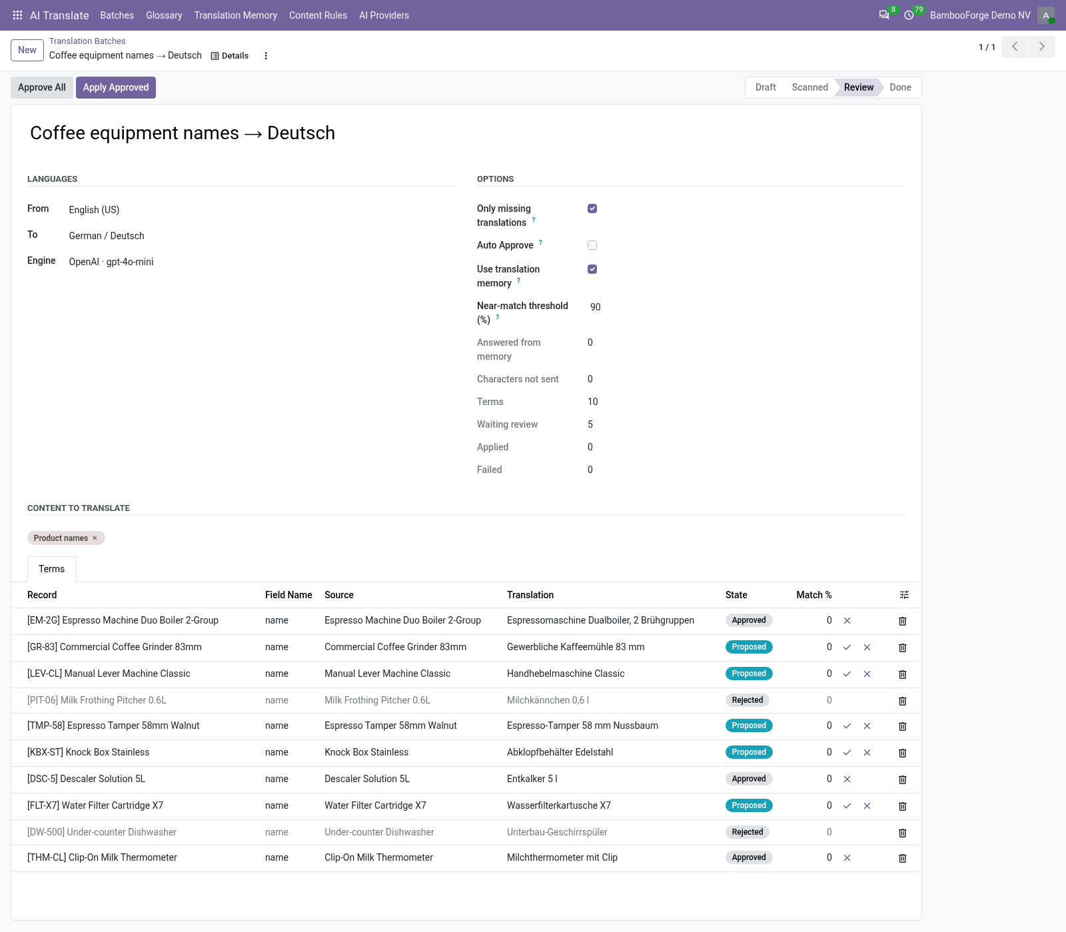The image size is (1066, 932).
Task: Enable the Auto Approve checkbox
Action: click(592, 245)
